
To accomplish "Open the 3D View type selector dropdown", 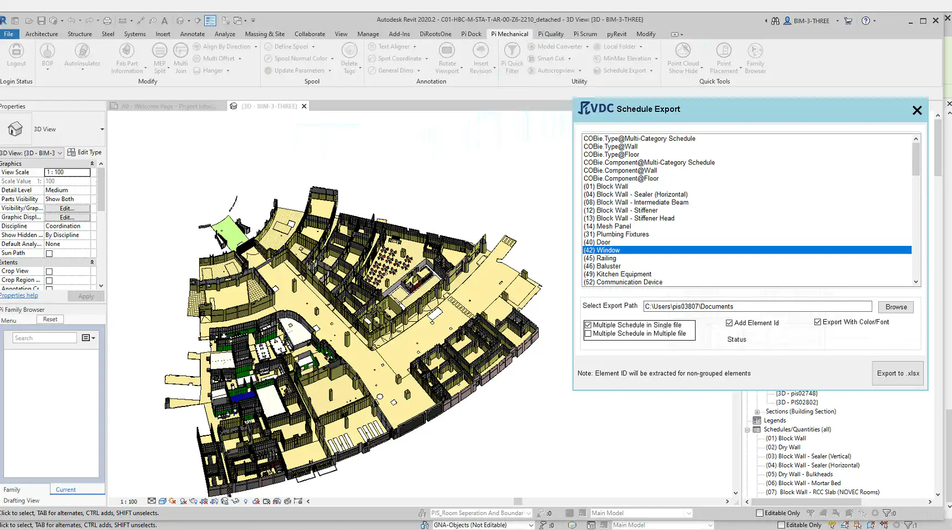I will tap(102, 129).
